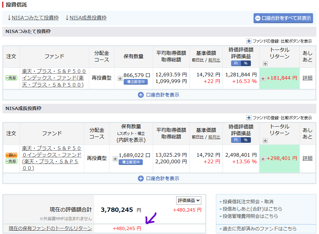Image resolution: width=319 pixels, height=234 pixels.
Task: Click 売却 button in 成長投資枠 row
Action: 11,161
